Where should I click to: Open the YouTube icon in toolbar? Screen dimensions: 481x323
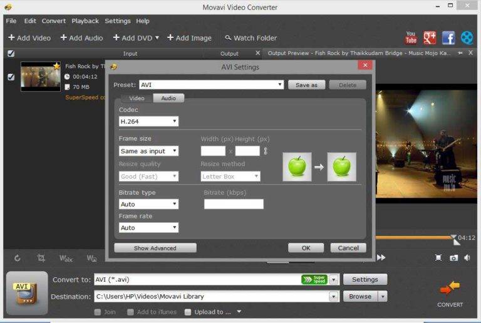point(411,38)
